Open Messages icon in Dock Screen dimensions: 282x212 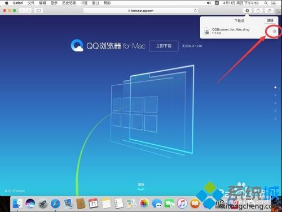click(157, 204)
